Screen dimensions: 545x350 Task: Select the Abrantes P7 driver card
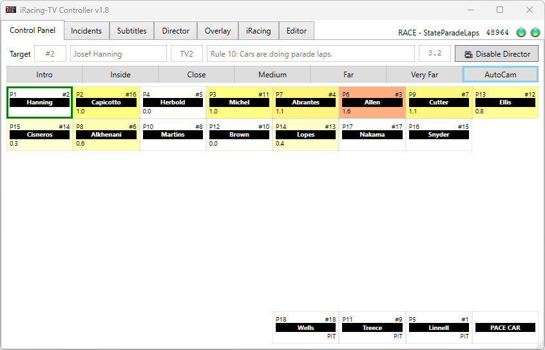[x=305, y=102]
